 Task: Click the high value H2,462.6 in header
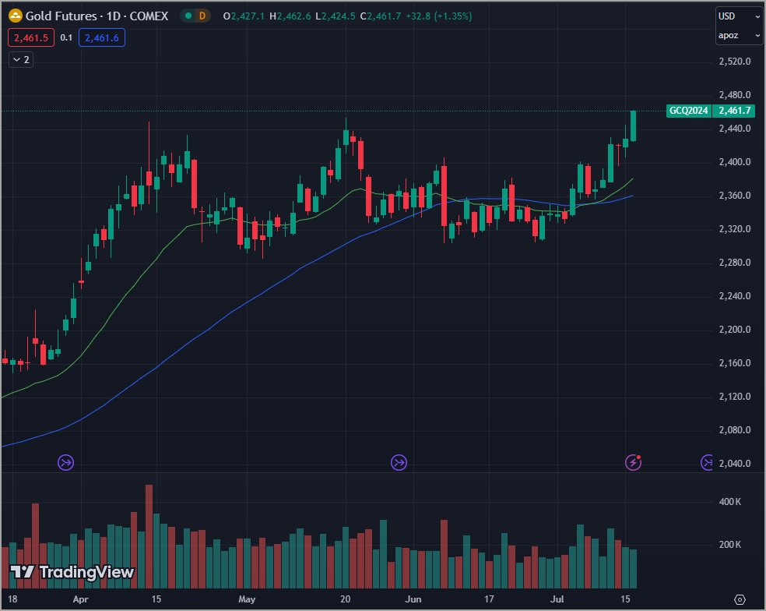[290, 16]
